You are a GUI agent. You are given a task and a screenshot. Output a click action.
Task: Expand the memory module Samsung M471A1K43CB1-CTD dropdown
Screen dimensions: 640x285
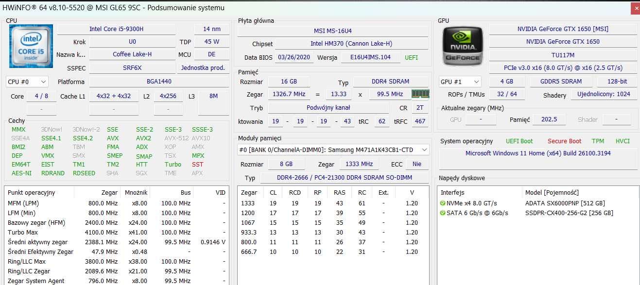click(333, 150)
